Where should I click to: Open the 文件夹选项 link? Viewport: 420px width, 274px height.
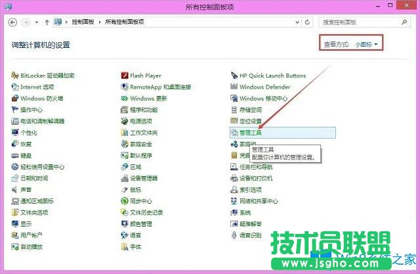(x=34, y=213)
